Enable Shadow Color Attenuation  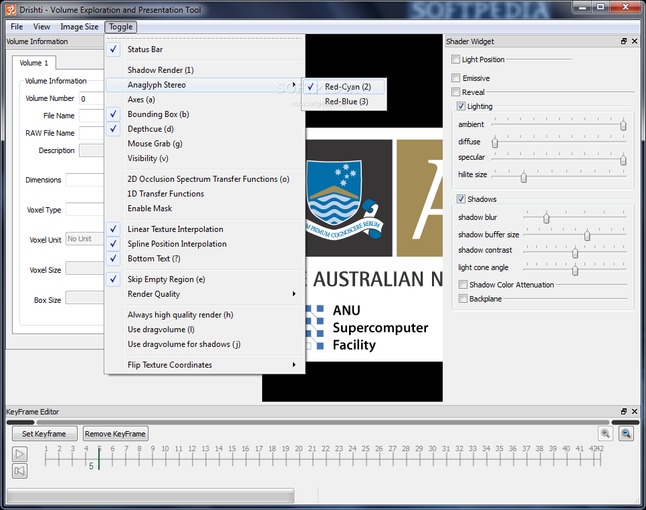click(x=463, y=285)
